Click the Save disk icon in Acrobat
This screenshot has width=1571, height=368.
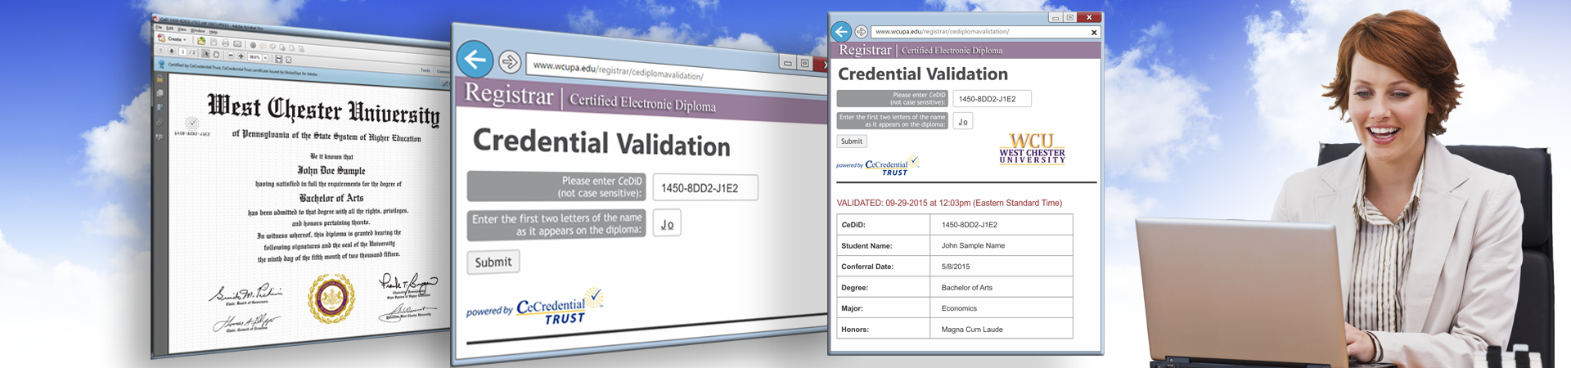pyautogui.click(x=214, y=43)
